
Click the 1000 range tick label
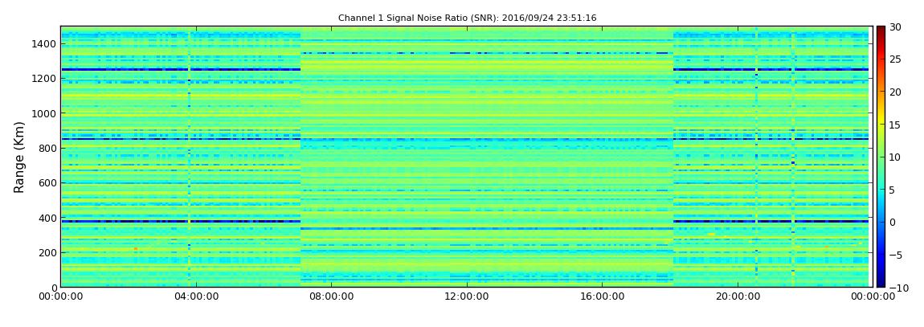pyautogui.click(x=45, y=113)
